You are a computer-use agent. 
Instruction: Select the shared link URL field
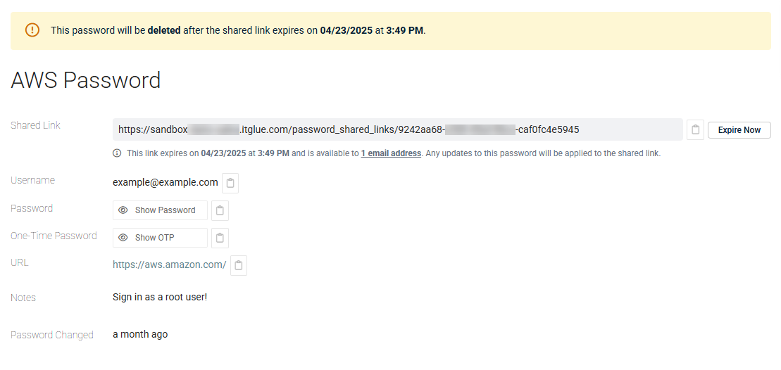coord(397,130)
